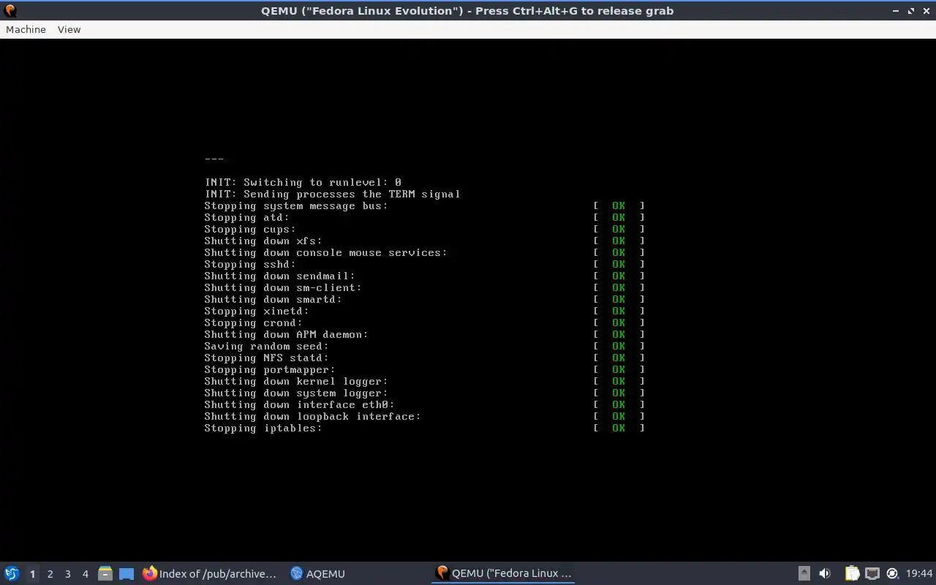Click the 'Stopping xinetd:' line

[x=257, y=311]
